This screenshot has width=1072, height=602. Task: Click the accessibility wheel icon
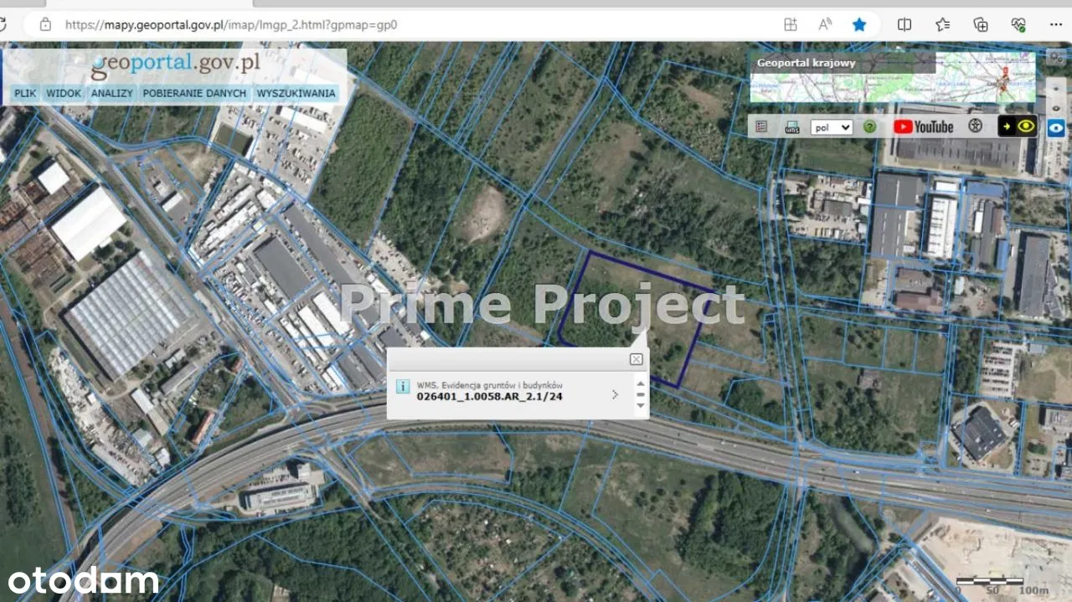[975, 126]
